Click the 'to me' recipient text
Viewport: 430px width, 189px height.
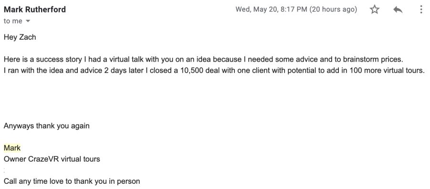[13, 21]
